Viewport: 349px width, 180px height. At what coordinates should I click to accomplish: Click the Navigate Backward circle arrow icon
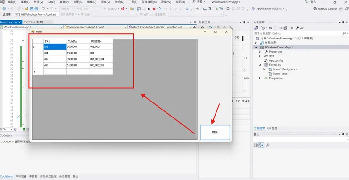tap(4, 8)
